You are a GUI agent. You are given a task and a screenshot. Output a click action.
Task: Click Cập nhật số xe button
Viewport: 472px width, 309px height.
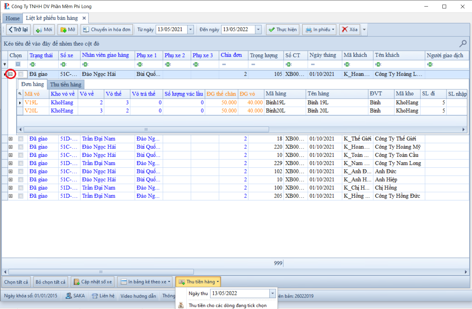(93, 282)
